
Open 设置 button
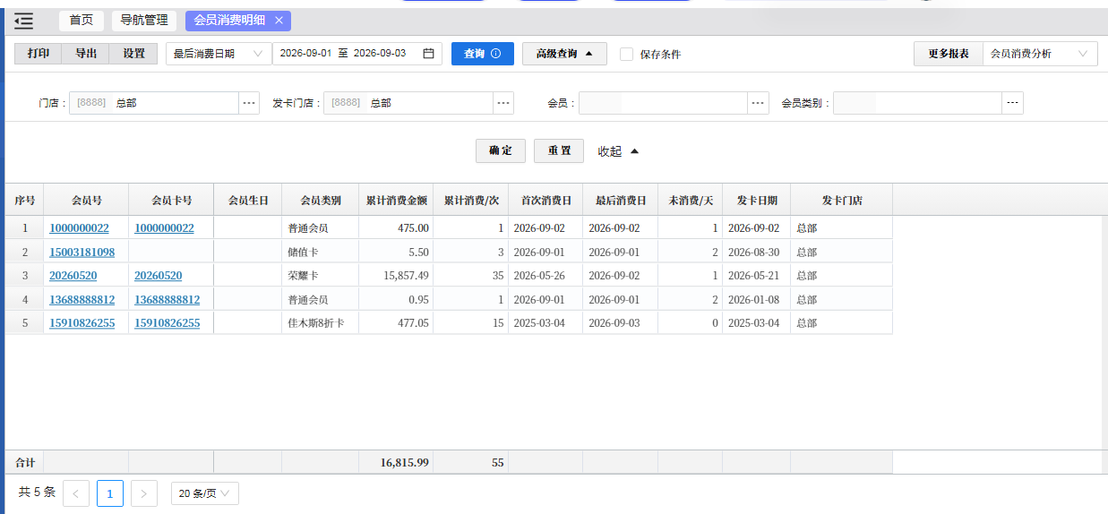tap(133, 54)
